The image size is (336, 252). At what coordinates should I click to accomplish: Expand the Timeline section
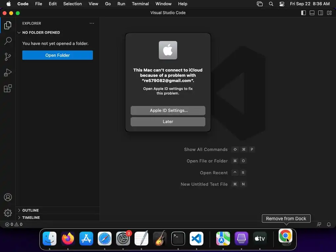(x=58, y=218)
